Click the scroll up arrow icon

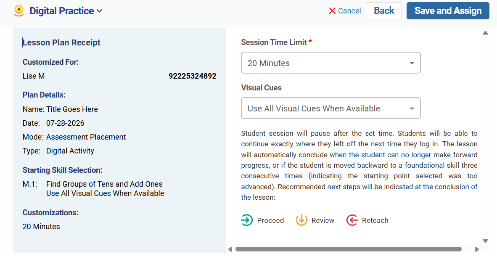click(485, 33)
